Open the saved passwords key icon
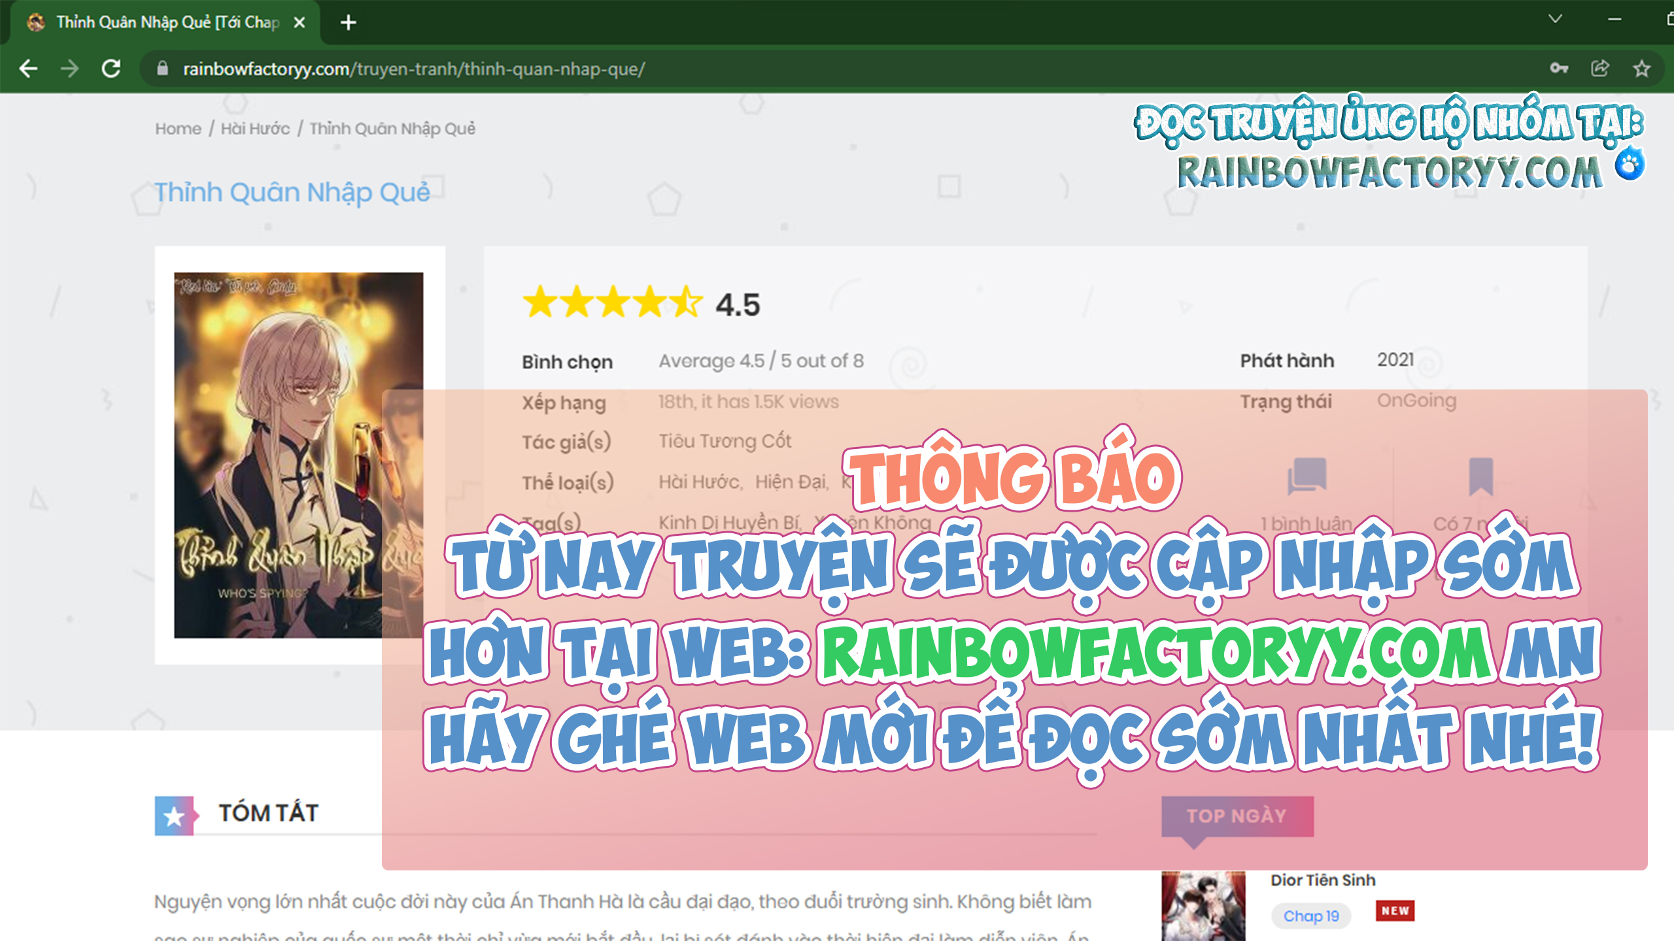 pyautogui.click(x=1558, y=67)
